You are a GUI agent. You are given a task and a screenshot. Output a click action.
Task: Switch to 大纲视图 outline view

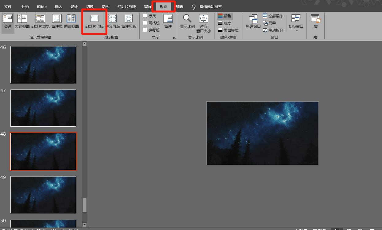(22, 21)
